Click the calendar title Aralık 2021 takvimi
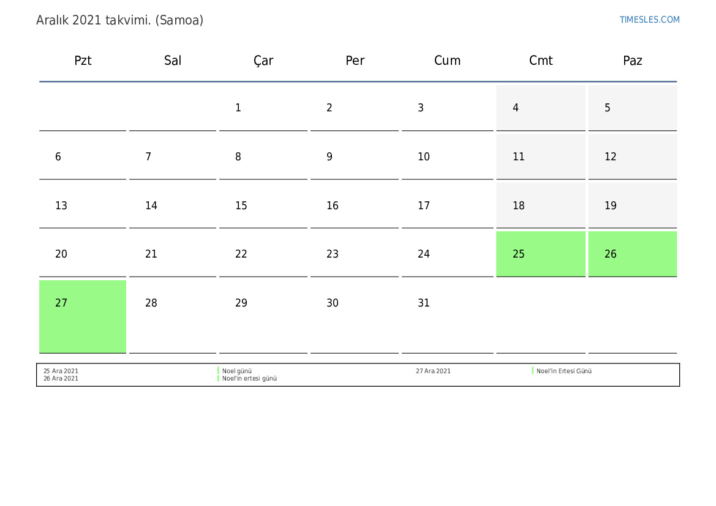The width and height of the screenshot is (716, 506). [x=119, y=20]
